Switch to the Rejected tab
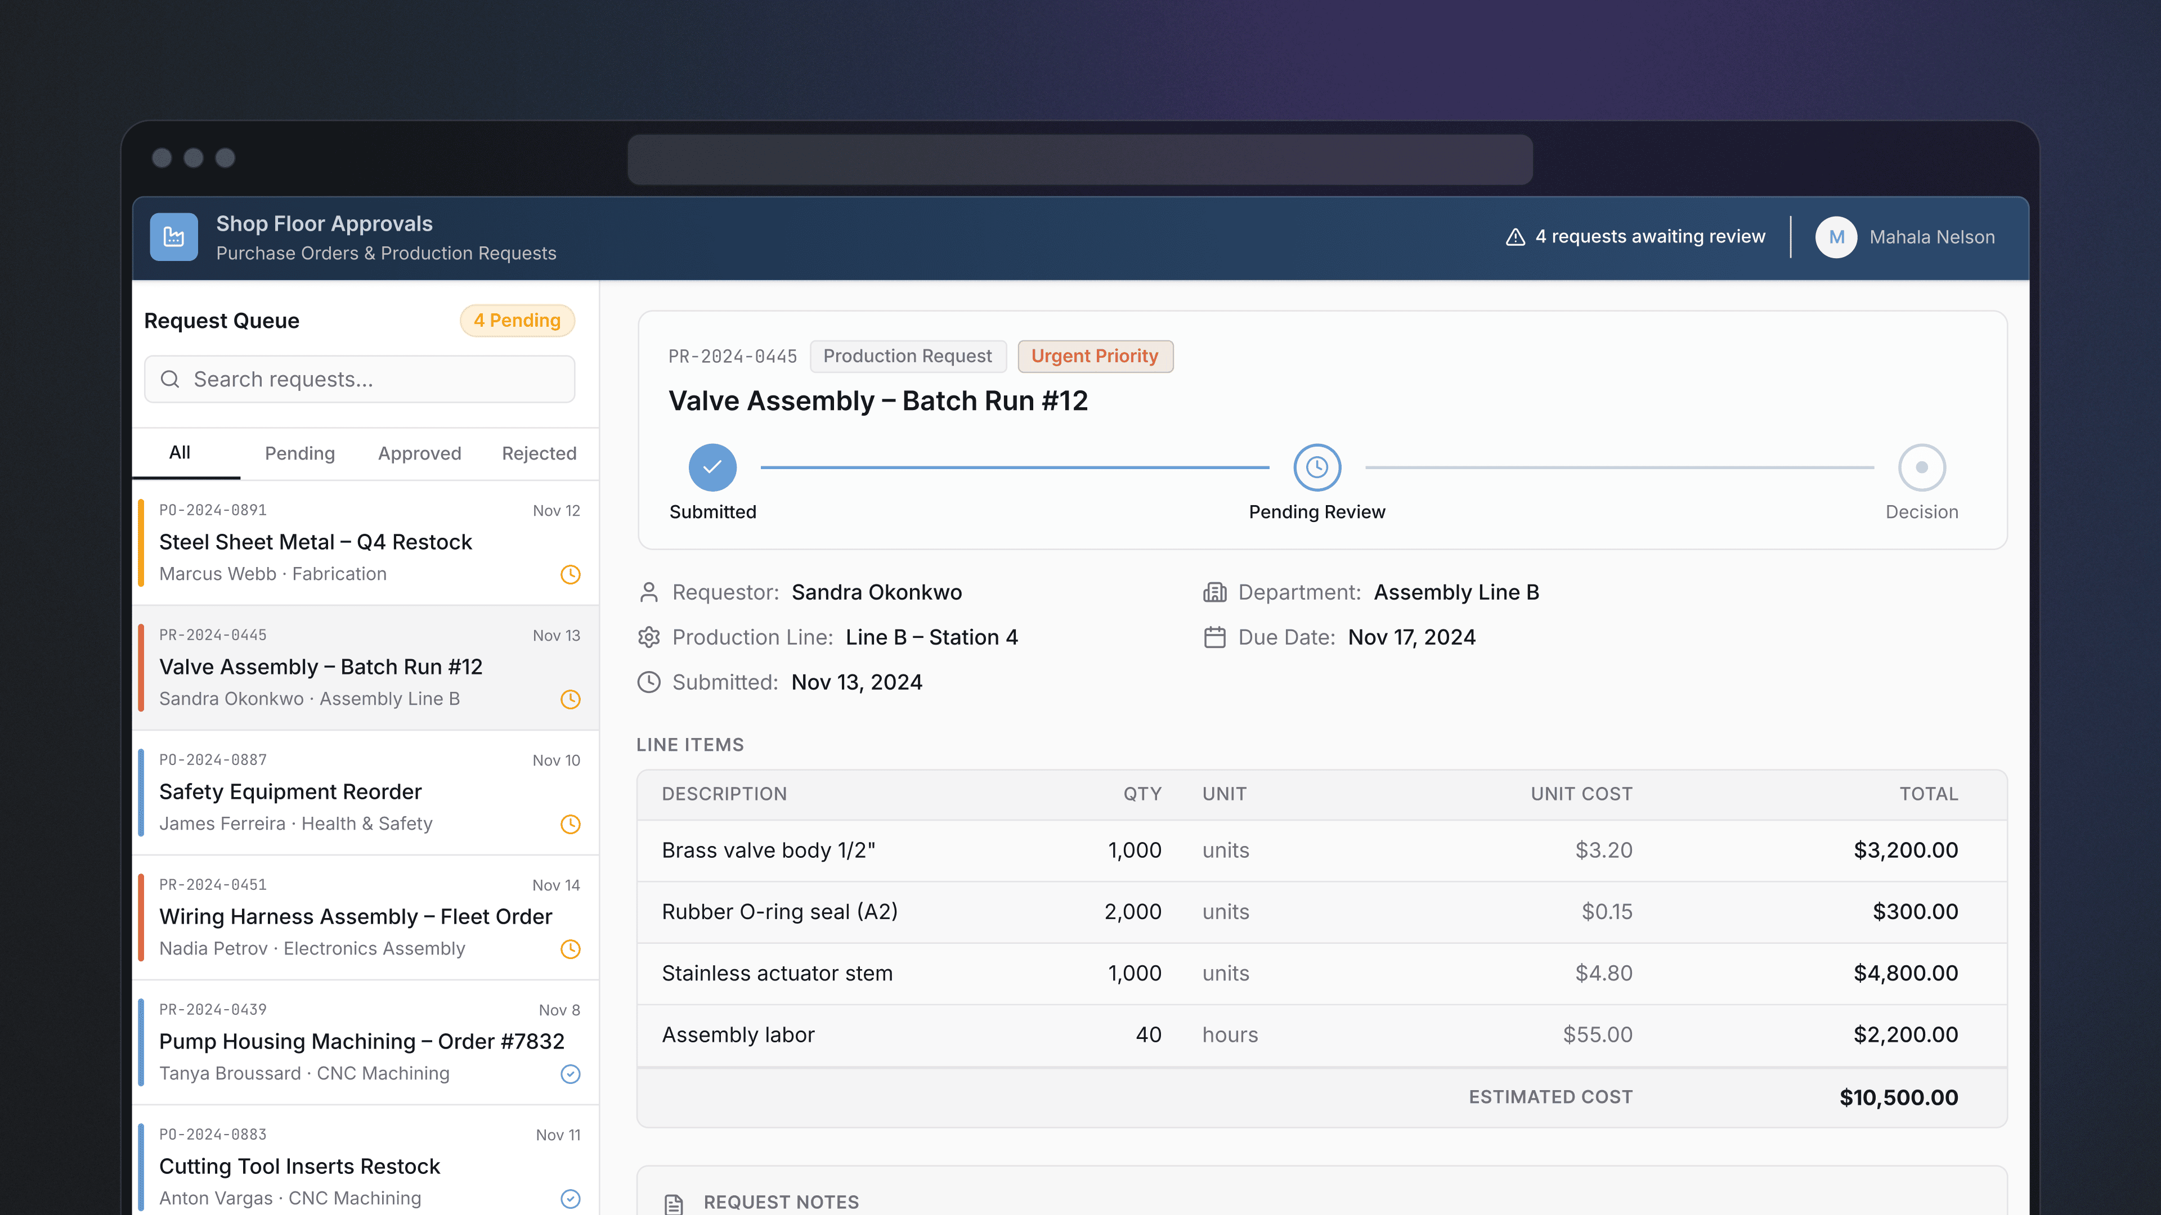 click(540, 453)
